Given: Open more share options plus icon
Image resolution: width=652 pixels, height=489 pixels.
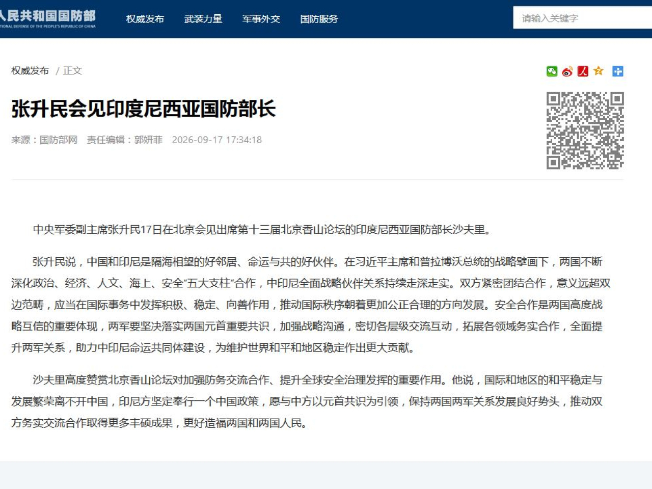Looking at the screenshot, I should tap(618, 71).
